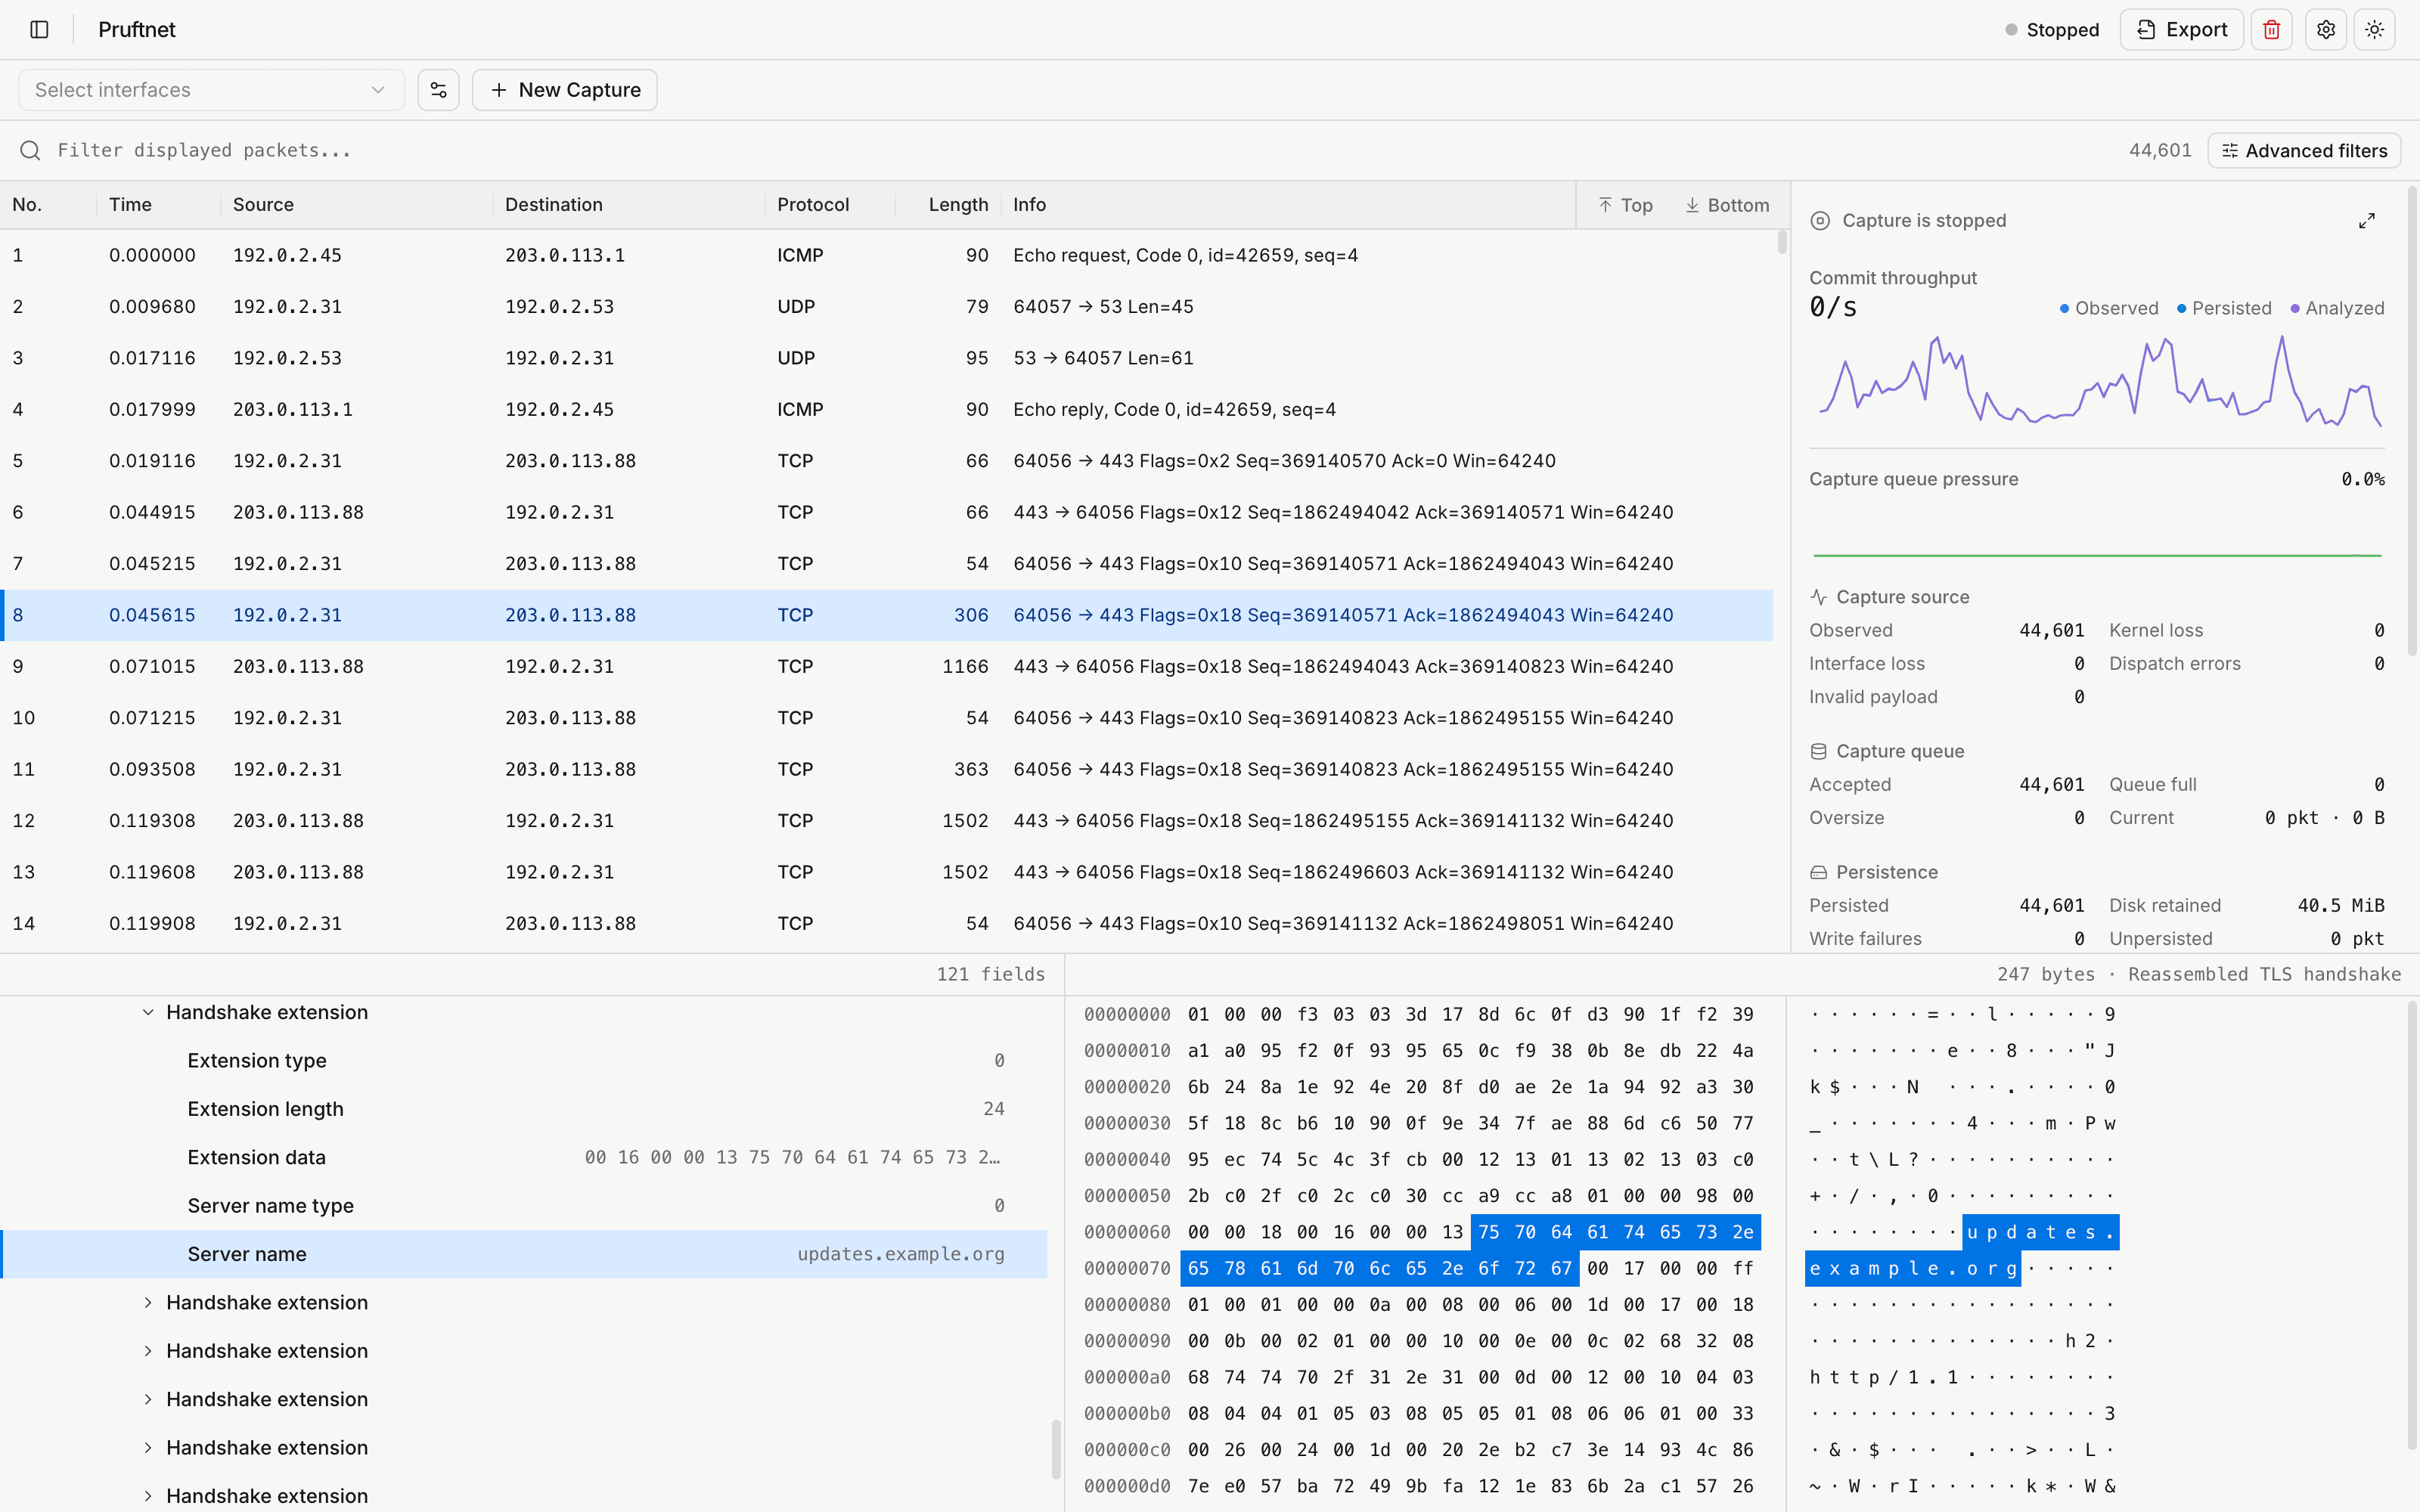Select packet 9 with length 1166
Screen dimensions: 2420x1512
pos(886,666)
